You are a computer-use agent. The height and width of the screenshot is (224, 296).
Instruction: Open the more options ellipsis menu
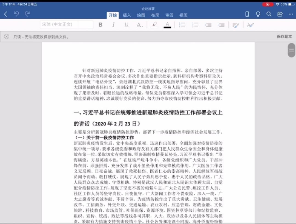[x=291, y=14]
